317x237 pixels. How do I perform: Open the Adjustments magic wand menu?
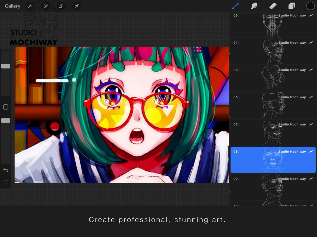coord(46,6)
